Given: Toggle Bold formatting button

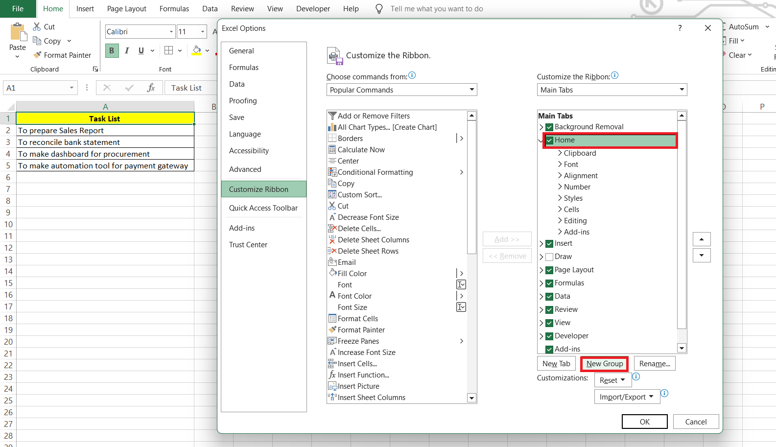Looking at the screenshot, I should [x=112, y=50].
